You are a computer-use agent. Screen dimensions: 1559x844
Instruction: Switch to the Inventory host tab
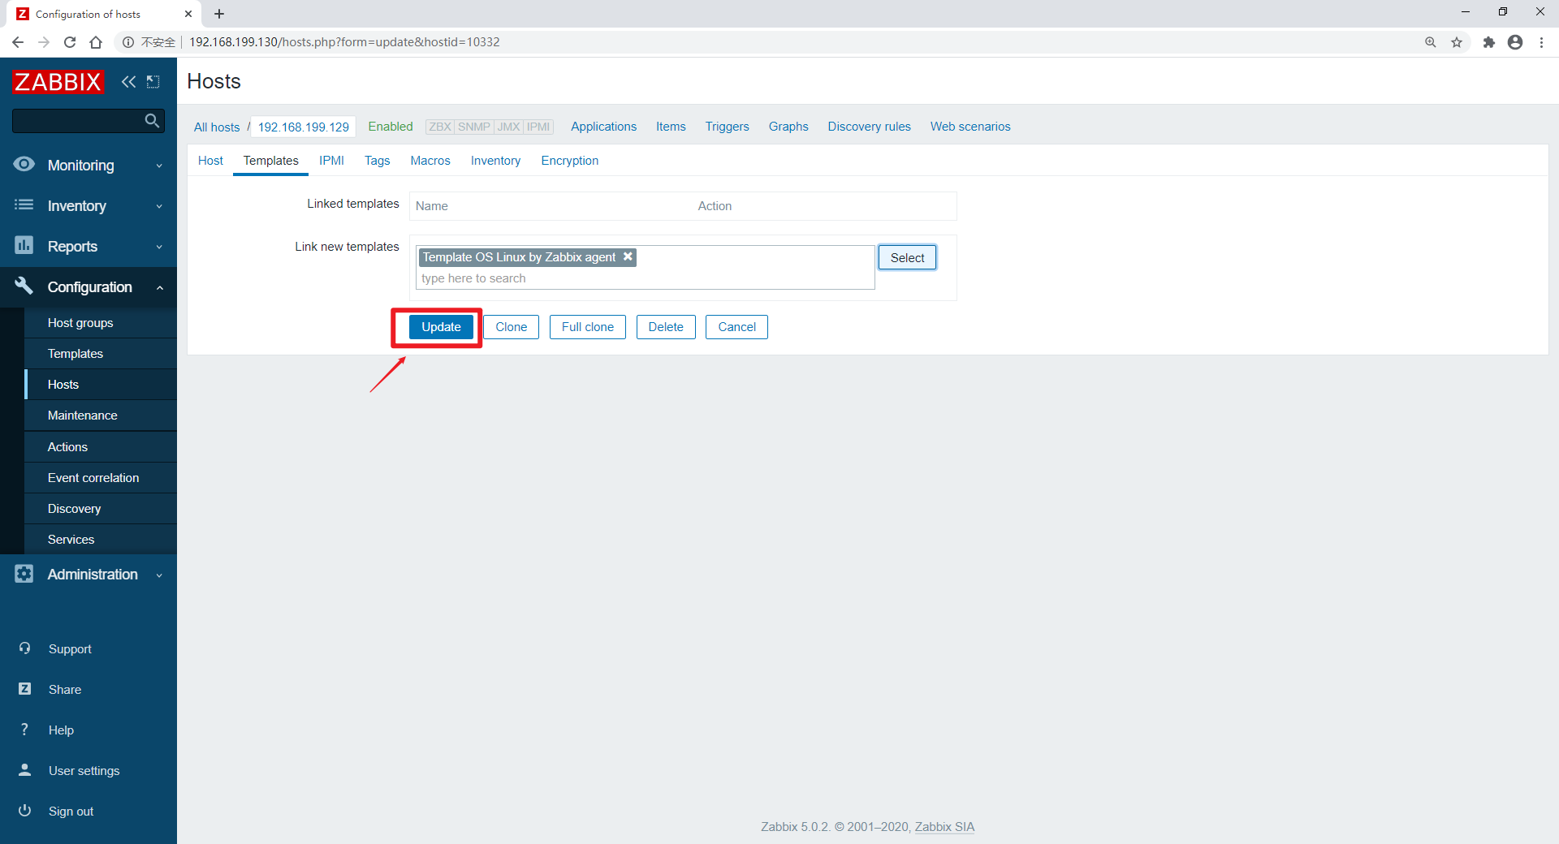(495, 161)
